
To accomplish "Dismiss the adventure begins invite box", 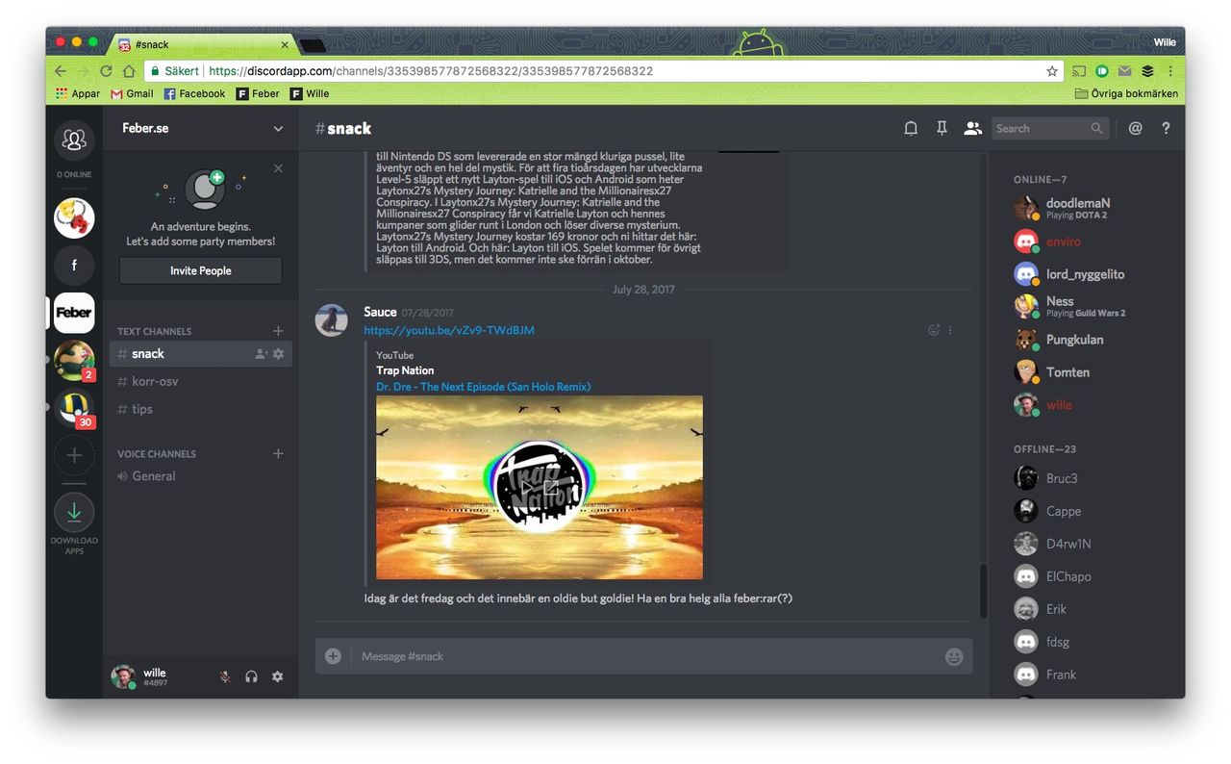I will 278,168.
